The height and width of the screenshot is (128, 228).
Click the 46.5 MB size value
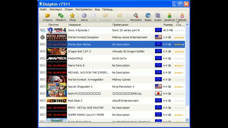168,30
